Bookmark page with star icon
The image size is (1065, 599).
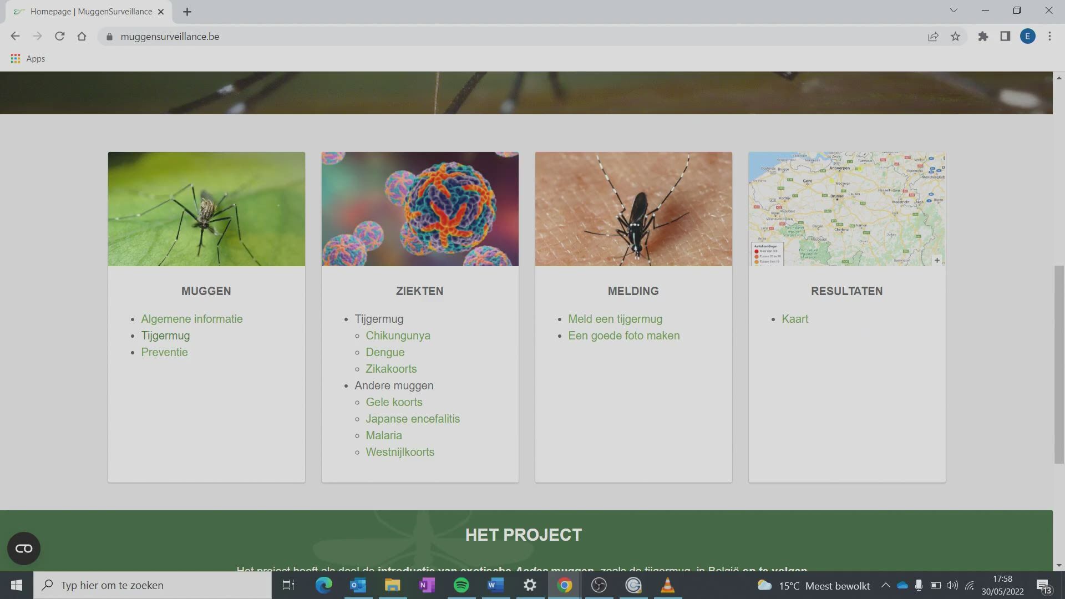955,37
